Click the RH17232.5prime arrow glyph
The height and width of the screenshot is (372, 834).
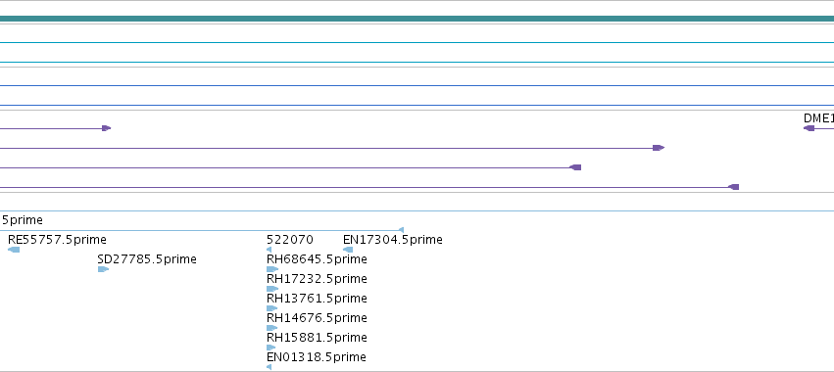coord(271,289)
